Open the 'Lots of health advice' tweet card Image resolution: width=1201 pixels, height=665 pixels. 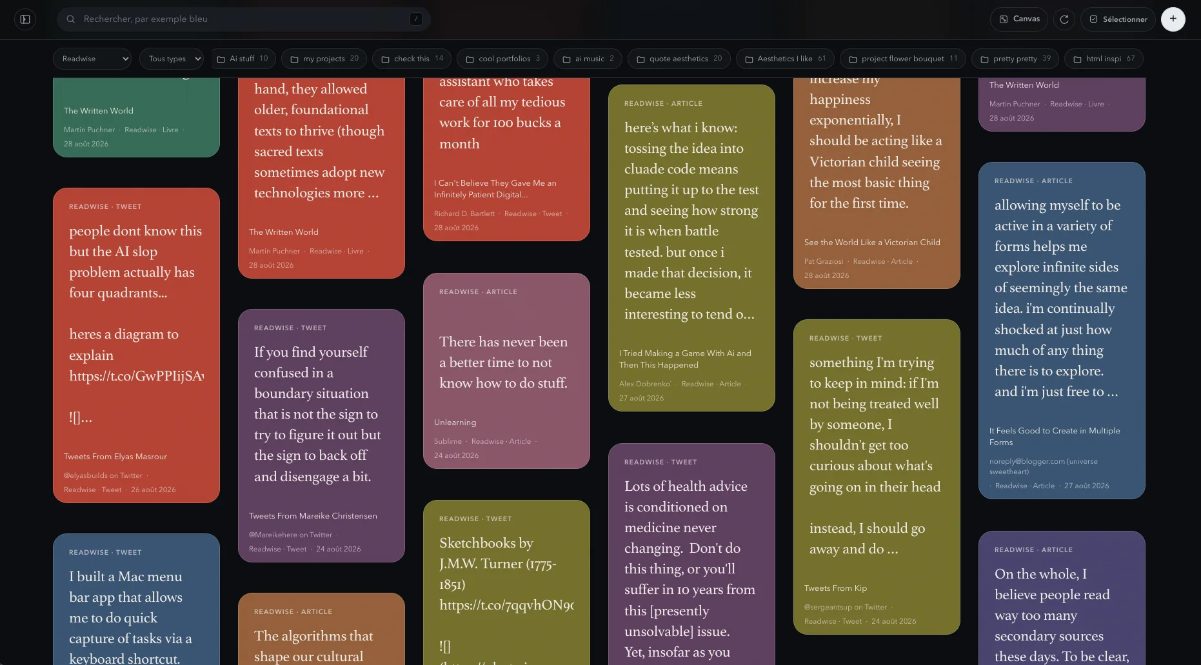pyautogui.click(x=691, y=554)
